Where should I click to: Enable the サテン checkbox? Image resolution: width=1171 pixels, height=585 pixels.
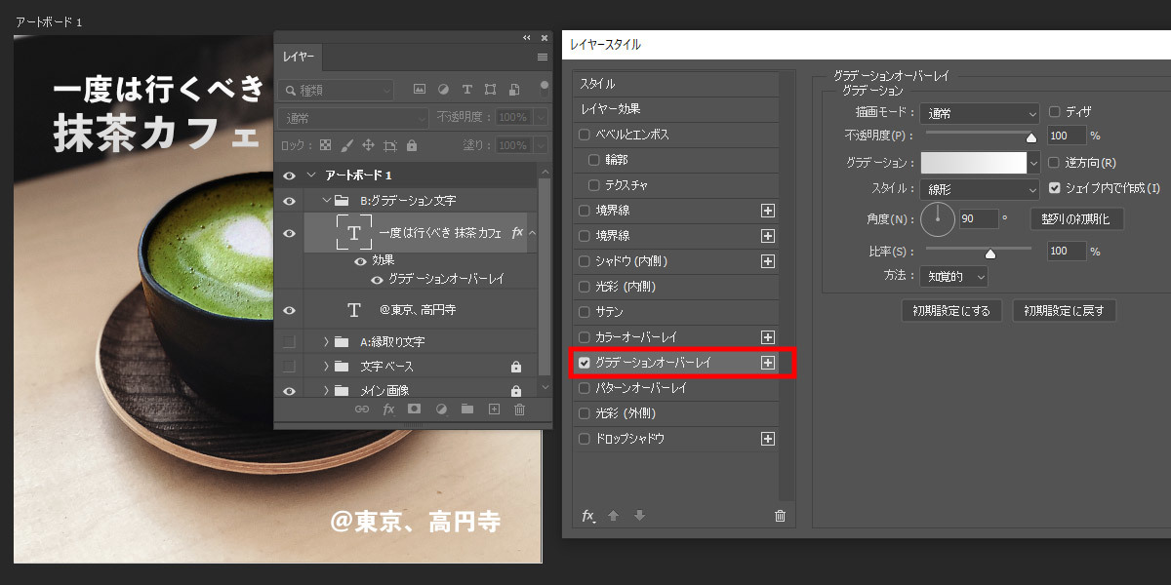click(585, 312)
